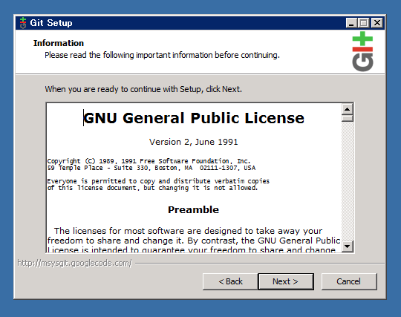Click the 'freedom to share and change it' line
Screen dimensions: 401x317
tap(194, 241)
